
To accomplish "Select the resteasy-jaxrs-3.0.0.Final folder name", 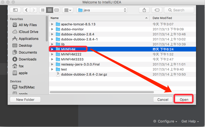I will tap(80, 64).
